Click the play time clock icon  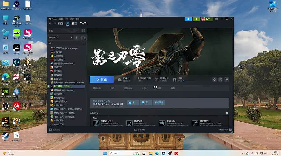tap(157, 80)
